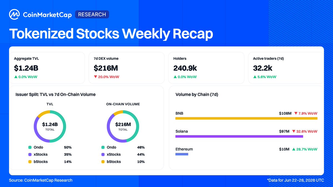Select the Holders 240.9k value
Viewport: 333px width, 187px height.
click(x=185, y=68)
